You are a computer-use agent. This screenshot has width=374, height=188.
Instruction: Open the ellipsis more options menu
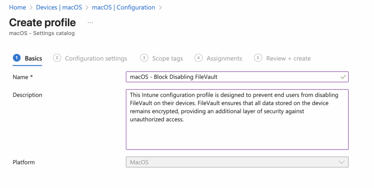point(91,23)
